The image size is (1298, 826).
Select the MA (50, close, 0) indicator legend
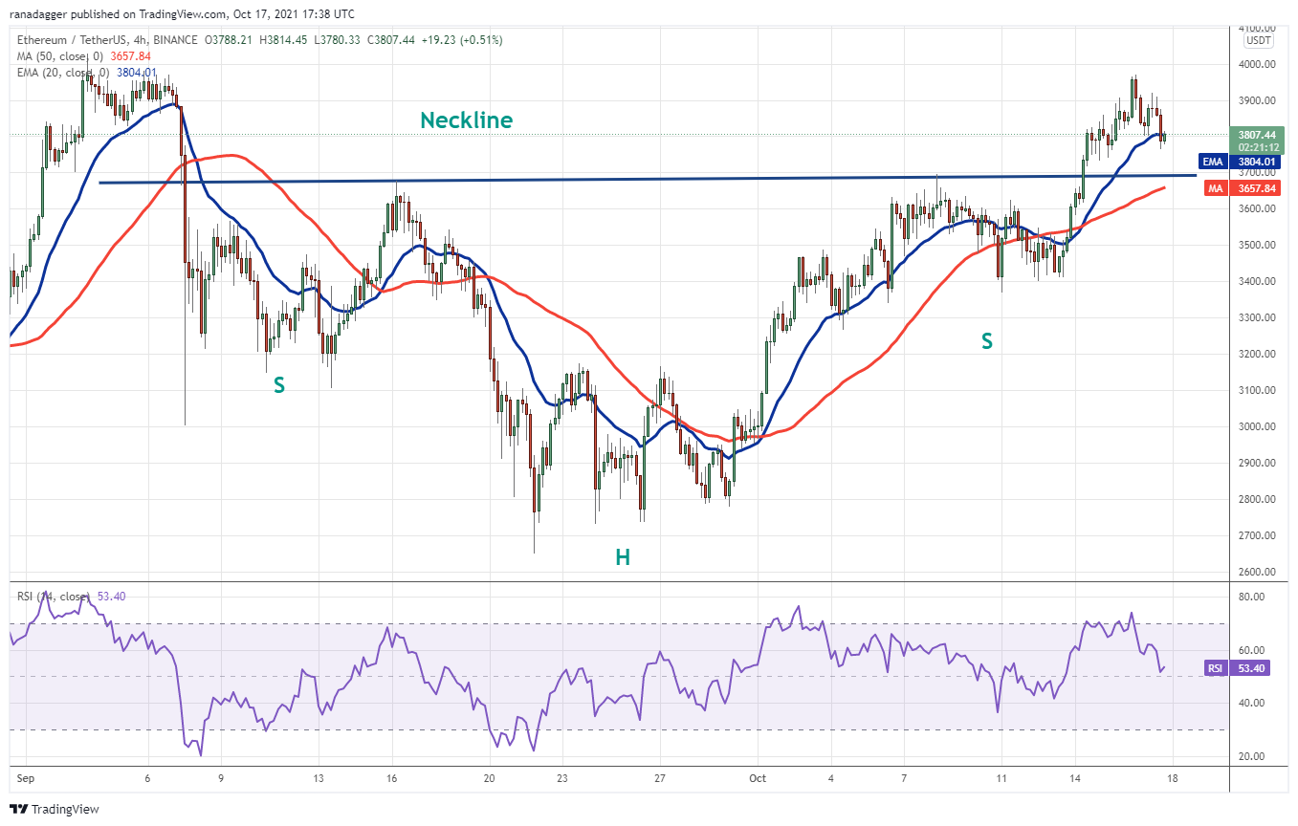(82, 55)
